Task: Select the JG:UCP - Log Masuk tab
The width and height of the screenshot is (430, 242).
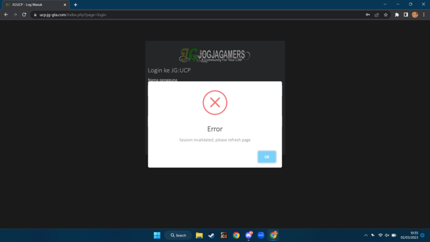Action: (x=35, y=5)
